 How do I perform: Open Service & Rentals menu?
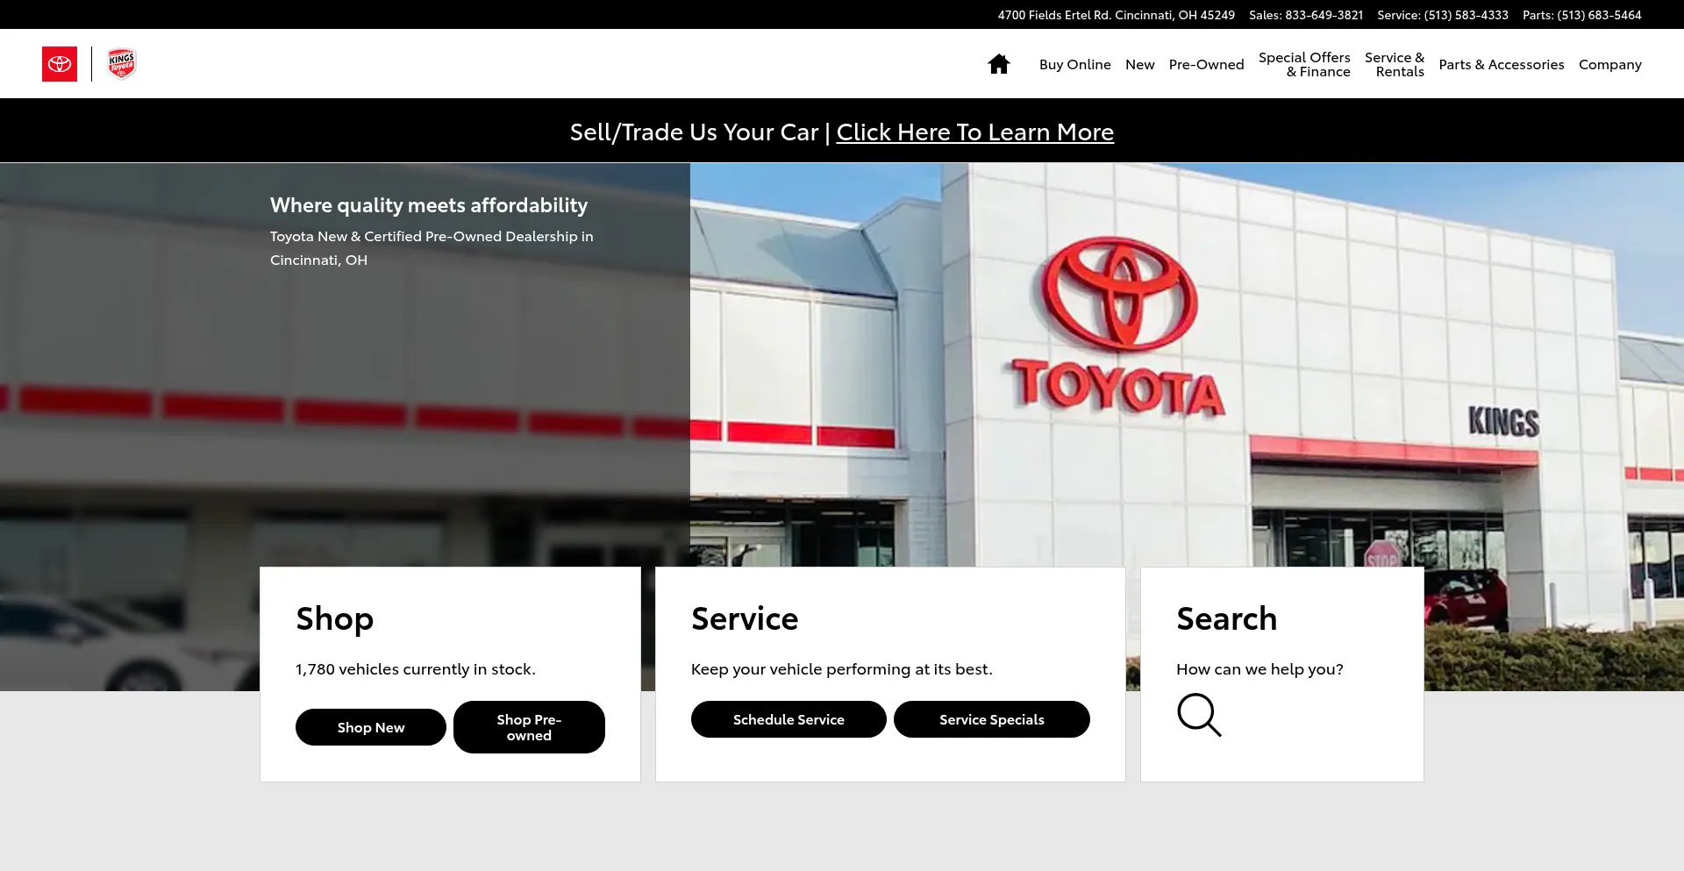tap(1395, 64)
